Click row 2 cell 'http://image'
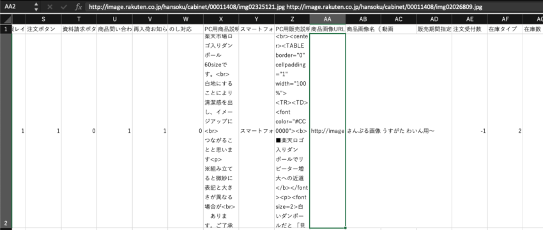 pos(328,131)
